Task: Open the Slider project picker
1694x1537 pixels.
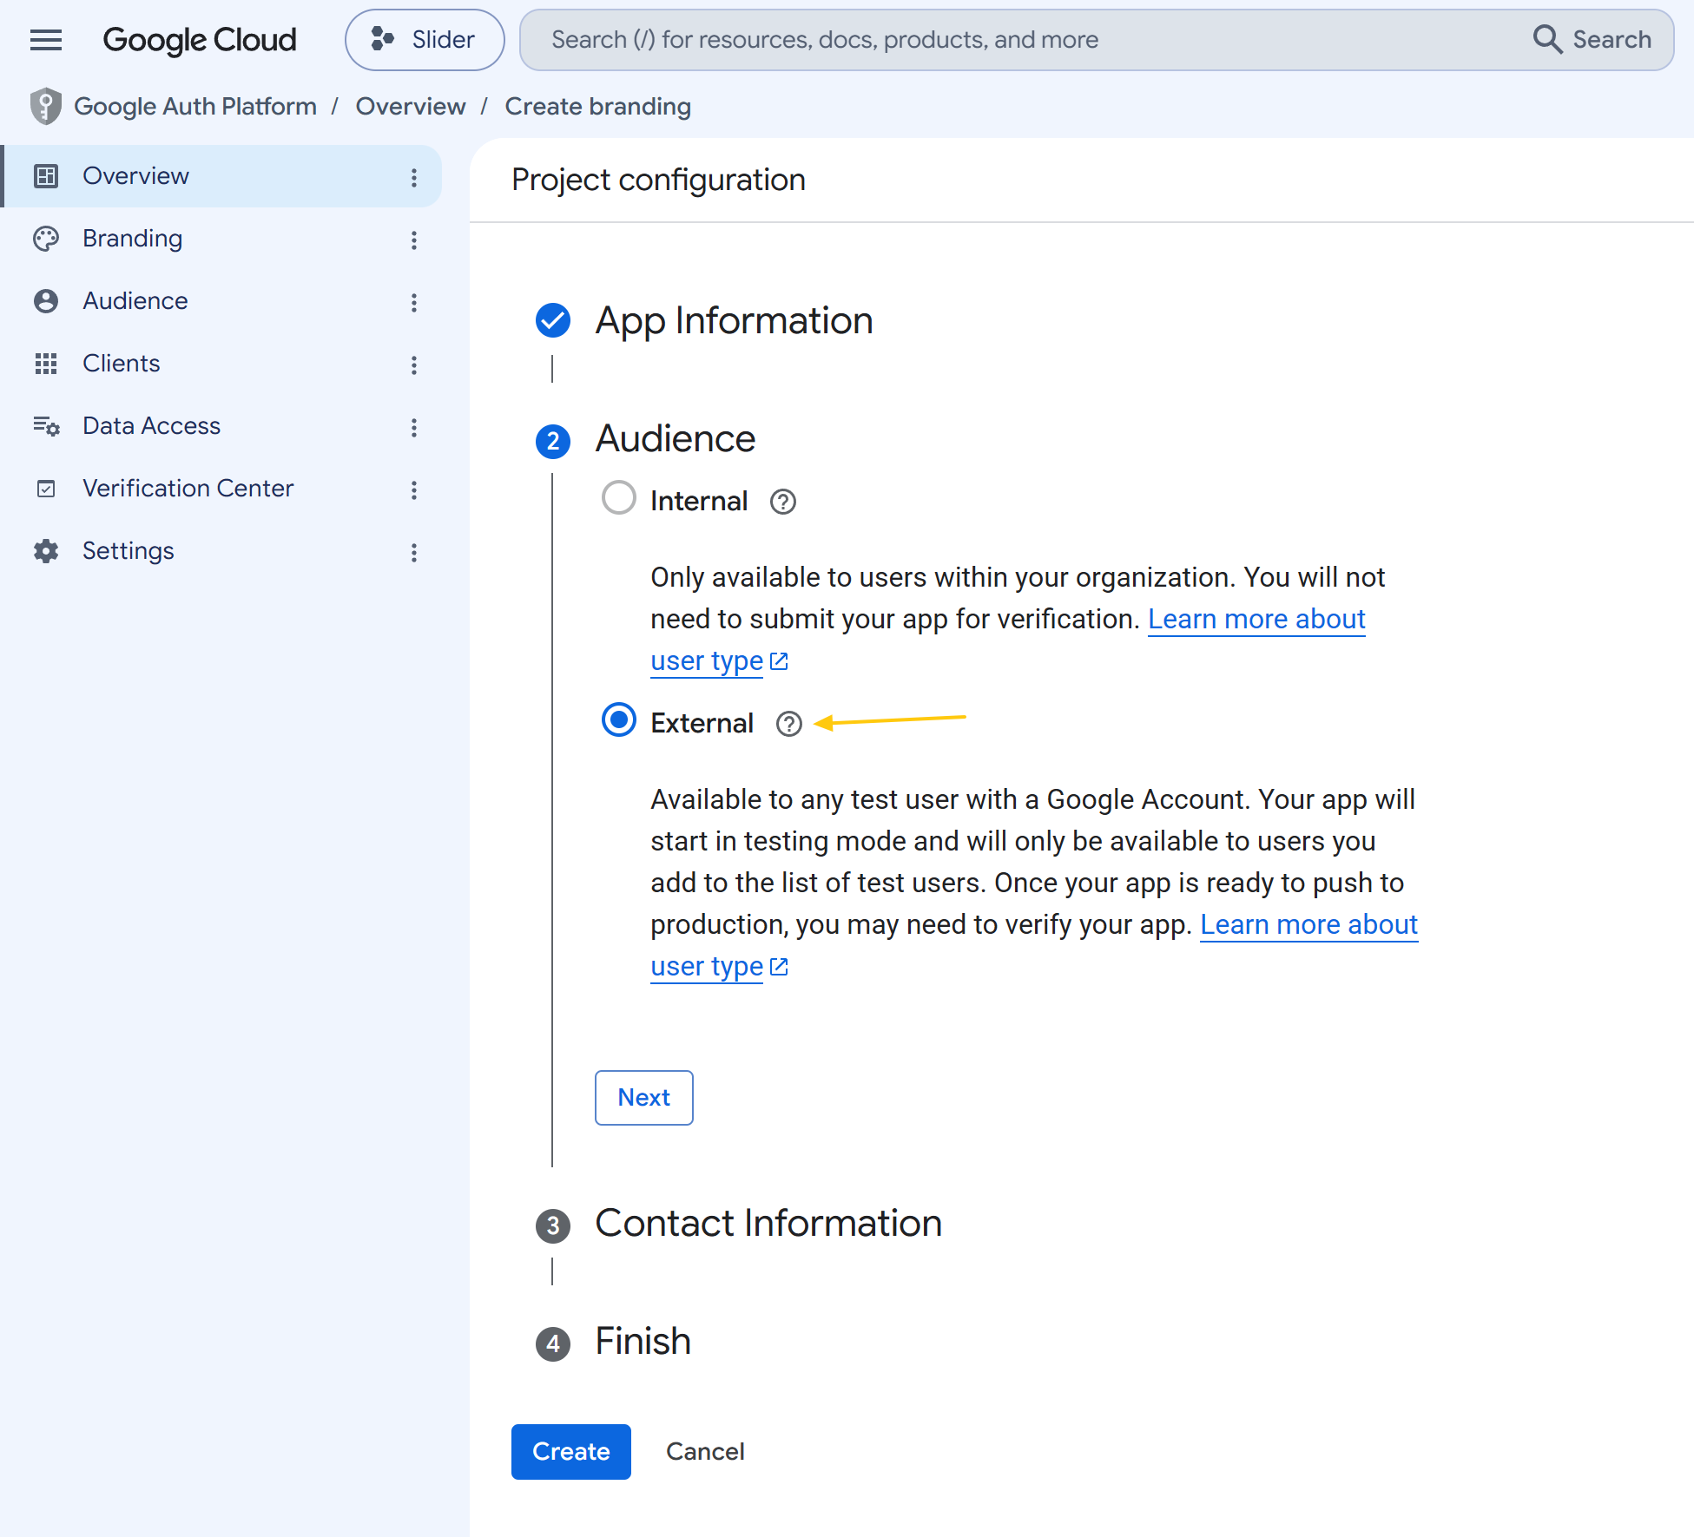Action: pos(425,40)
